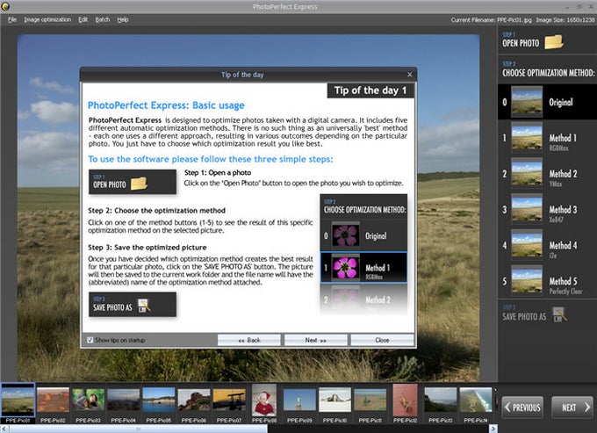Click 'Step 3: Save the optimized picture' text
The width and height of the screenshot is (597, 433).
pos(147,248)
